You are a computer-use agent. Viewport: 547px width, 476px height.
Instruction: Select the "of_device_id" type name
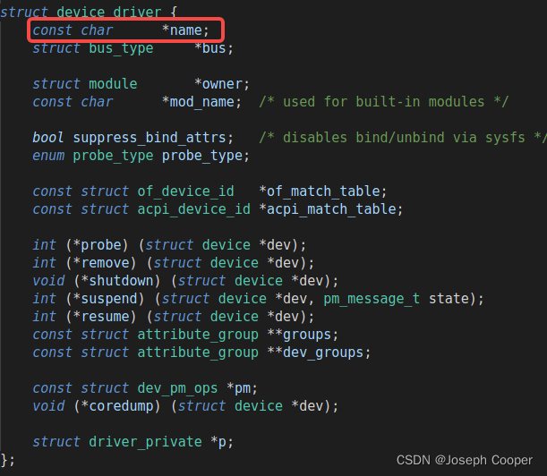[x=185, y=191]
